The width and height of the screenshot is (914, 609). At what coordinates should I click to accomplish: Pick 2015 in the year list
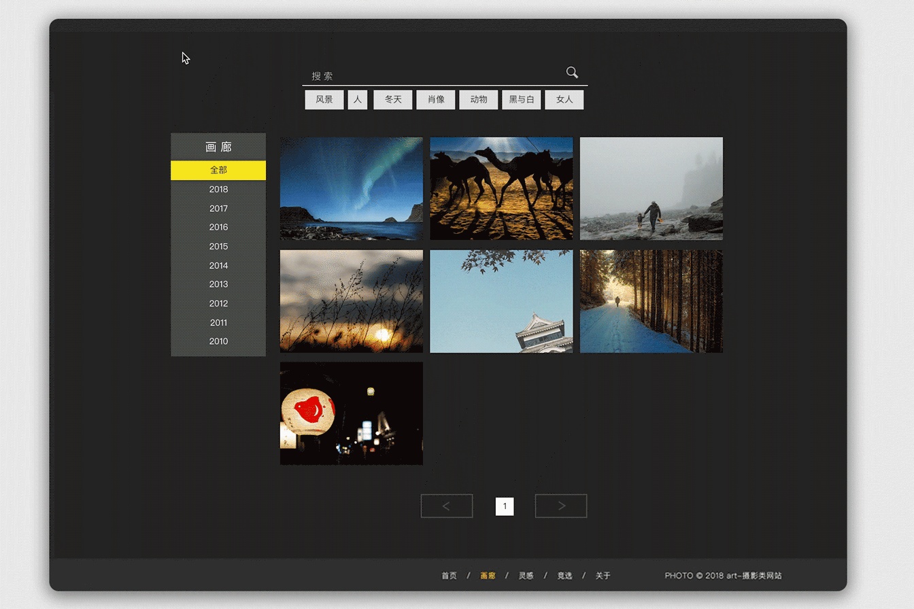pos(218,246)
